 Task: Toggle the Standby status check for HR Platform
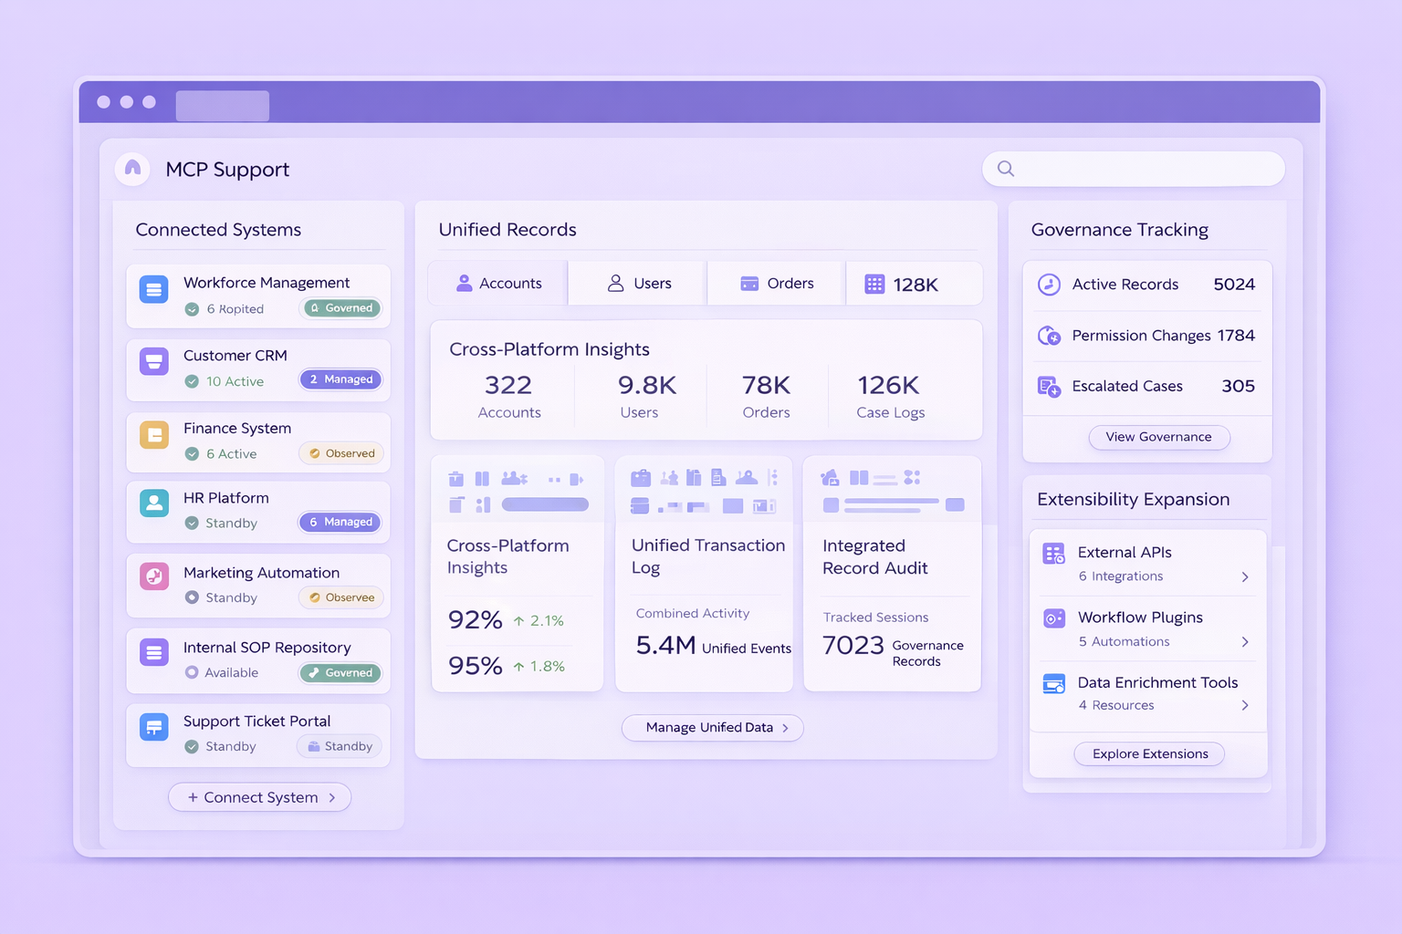(192, 524)
